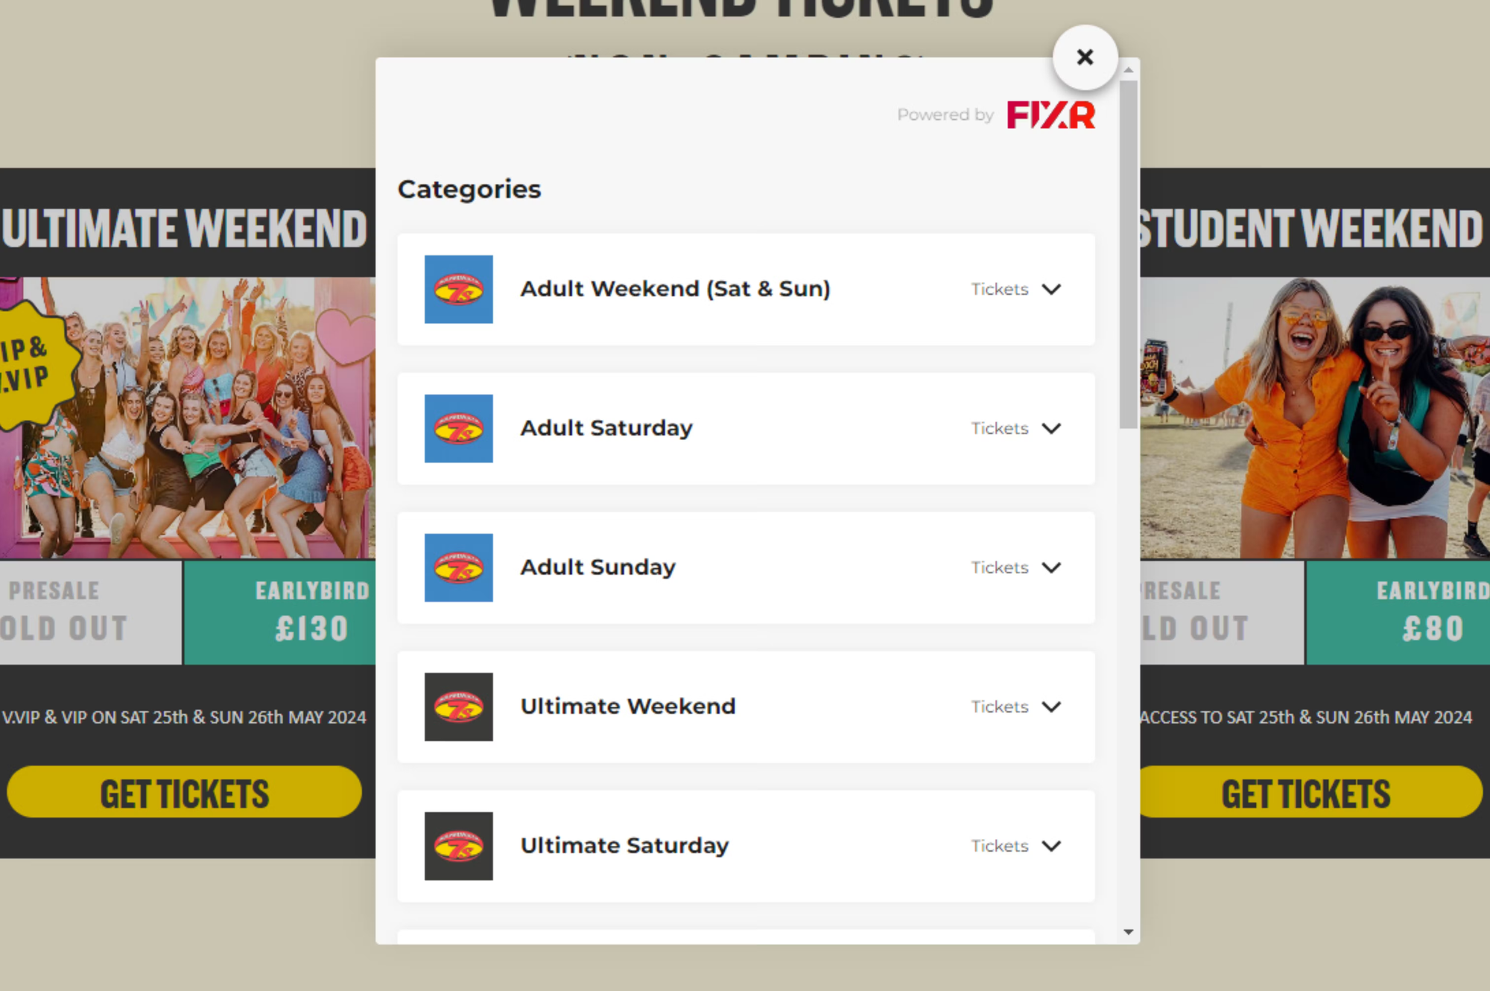Click the Adult Saturday ticket icon

(x=458, y=428)
